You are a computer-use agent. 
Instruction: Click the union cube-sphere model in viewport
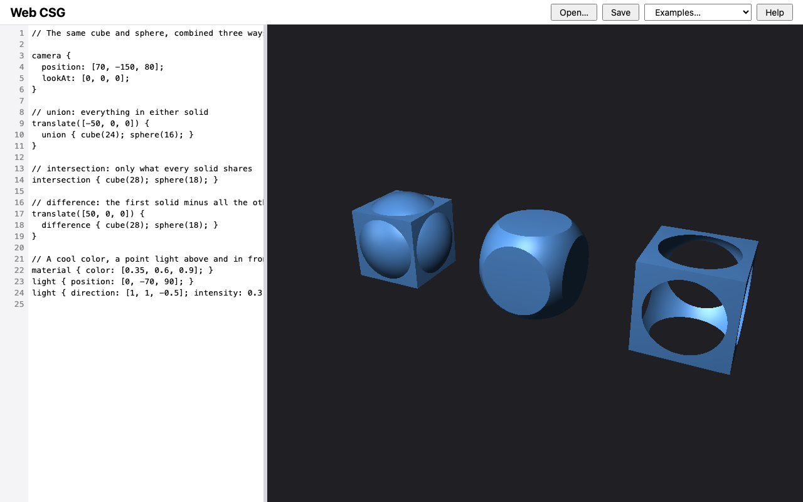(x=403, y=239)
